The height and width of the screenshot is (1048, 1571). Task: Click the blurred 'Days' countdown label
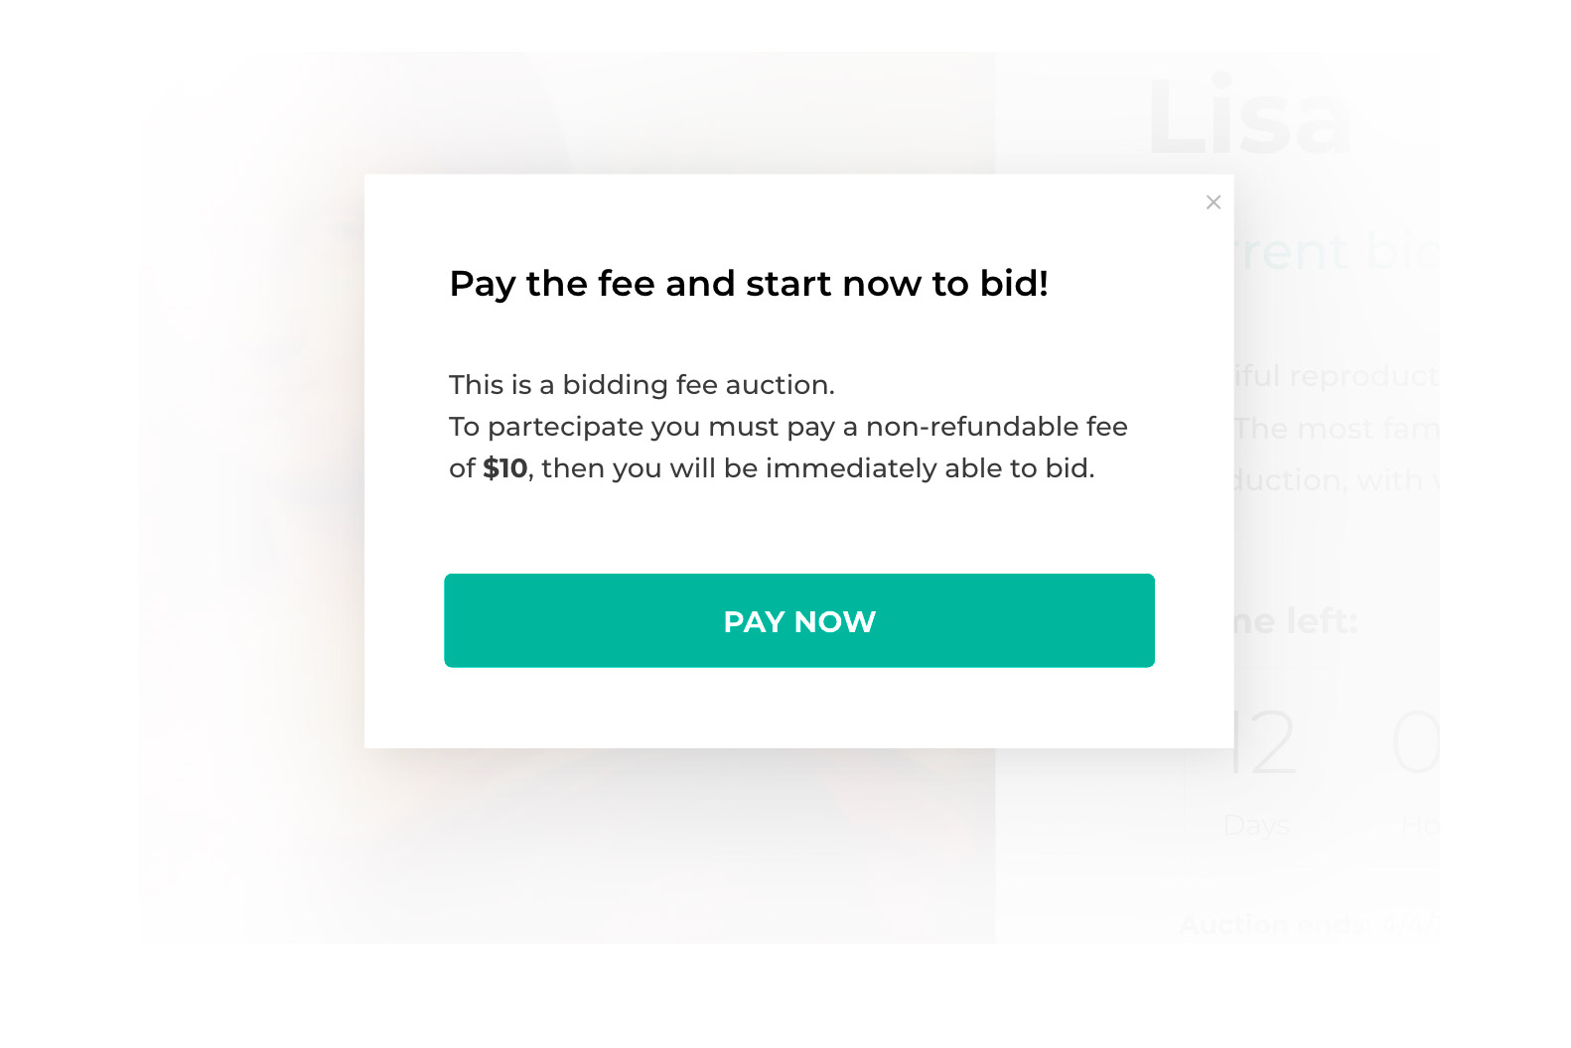point(1256,825)
